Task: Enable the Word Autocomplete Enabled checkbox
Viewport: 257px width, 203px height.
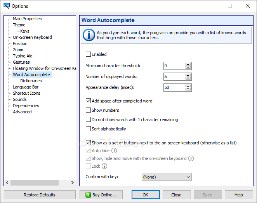Action: pos(88,54)
